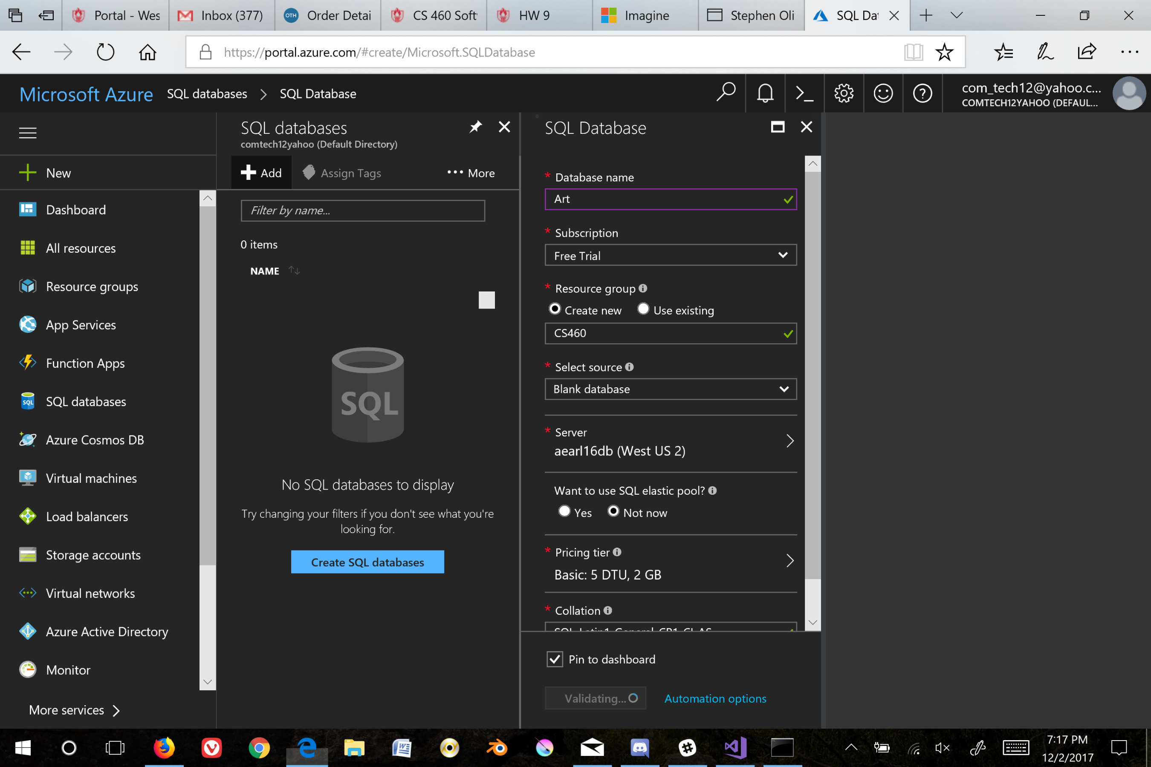Open the Blank database source dropdown

point(670,389)
